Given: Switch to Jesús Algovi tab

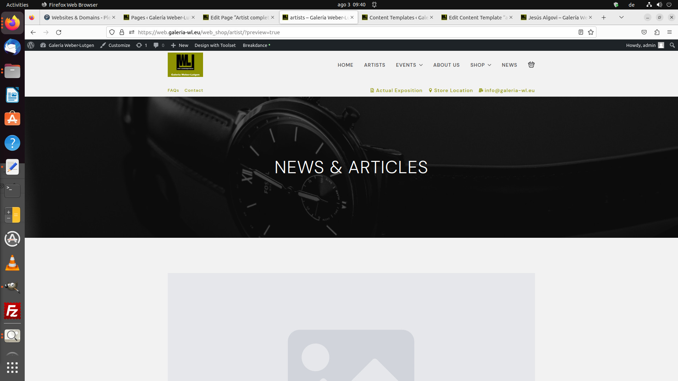Looking at the screenshot, I should point(554,17).
